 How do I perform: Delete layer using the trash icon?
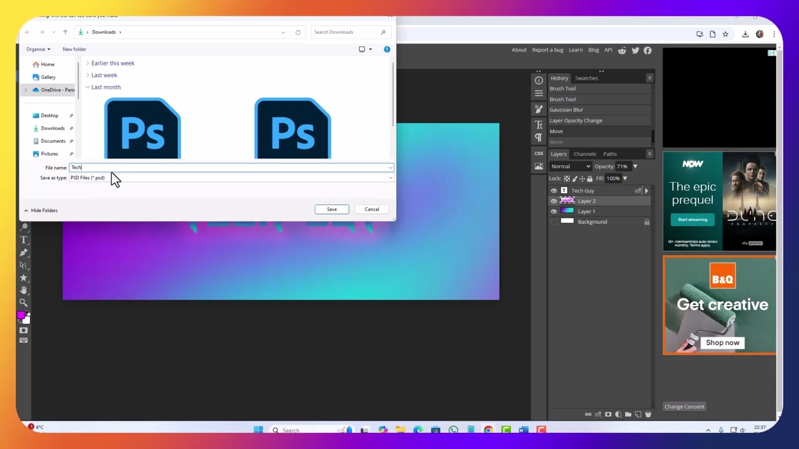(648, 414)
